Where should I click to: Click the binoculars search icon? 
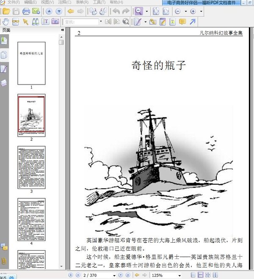[x=36, y=22]
